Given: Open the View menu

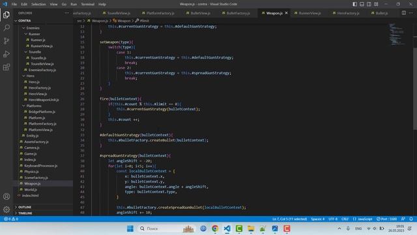Looking at the screenshot, I should tap(53, 4).
